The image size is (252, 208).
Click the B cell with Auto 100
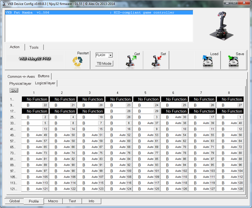pyautogui.click(x=119, y=171)
